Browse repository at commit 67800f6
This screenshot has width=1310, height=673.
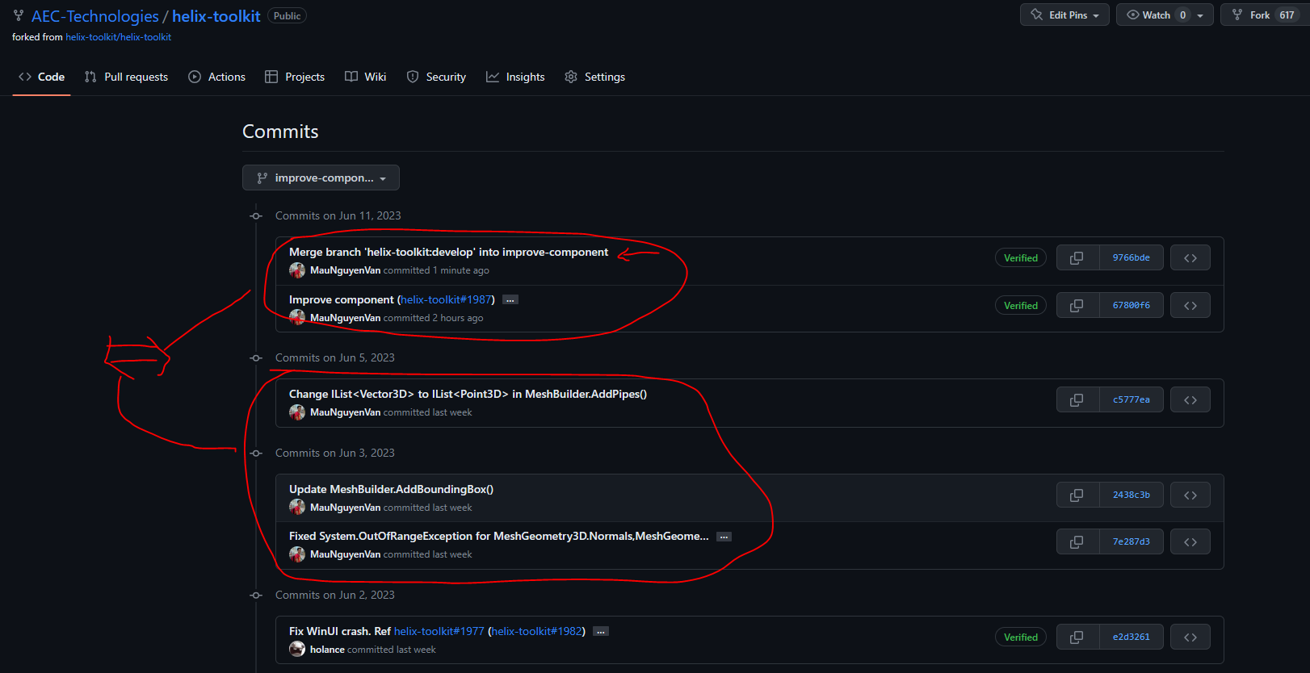(1190, 305)
